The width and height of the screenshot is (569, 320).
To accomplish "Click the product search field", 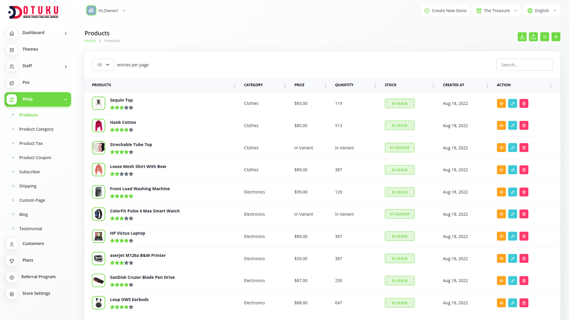I will pos(524,65).
